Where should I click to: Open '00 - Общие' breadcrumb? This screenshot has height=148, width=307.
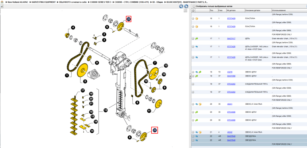pos(157,2)
